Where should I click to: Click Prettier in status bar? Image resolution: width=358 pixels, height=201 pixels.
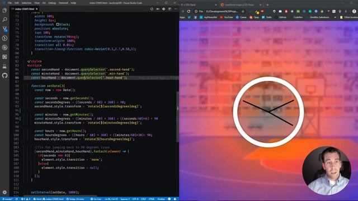(x=161, y=199)
